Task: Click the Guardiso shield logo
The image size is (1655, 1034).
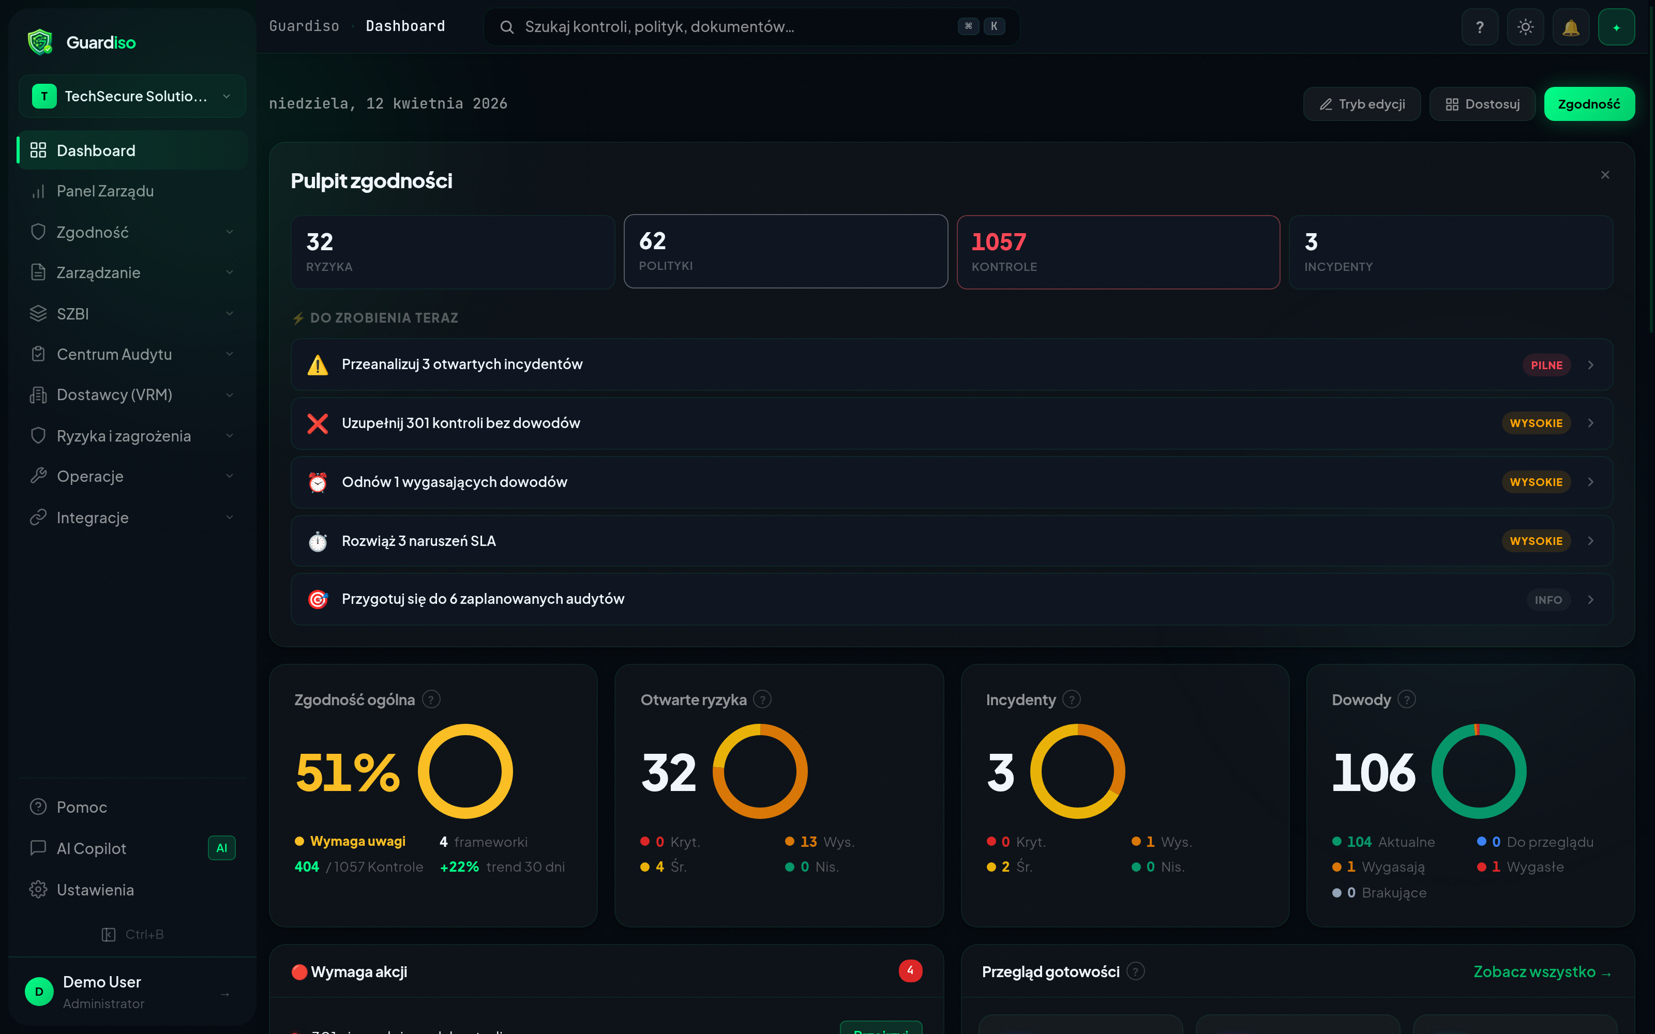Action: pyautogui.click(x=40, y=42)
